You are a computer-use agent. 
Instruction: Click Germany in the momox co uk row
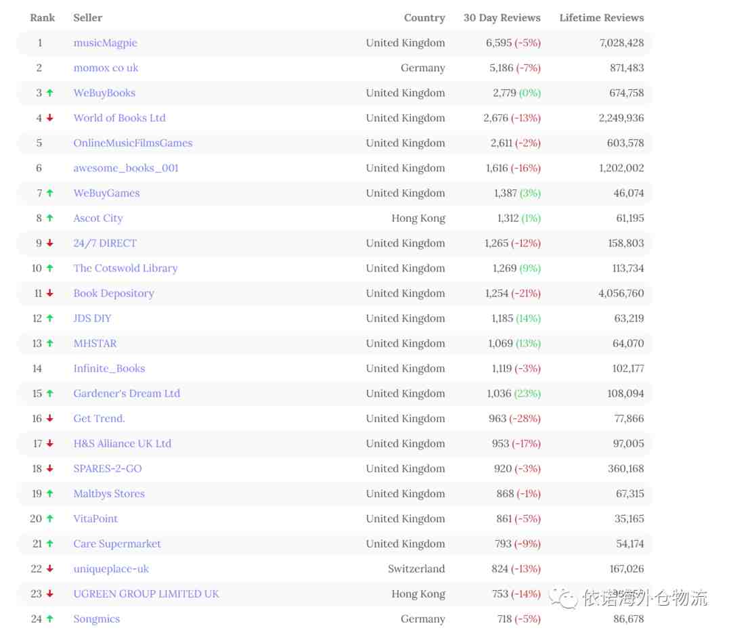[423, 68]
